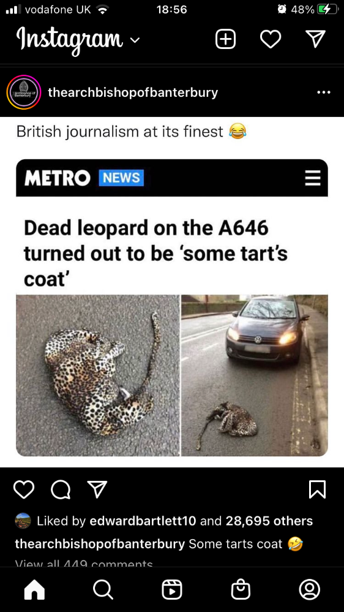The width and height of the screenshot is (344, 612).
Task: Like the post with the heart icon
Action: pyautogui.click(x=24, y=489)
